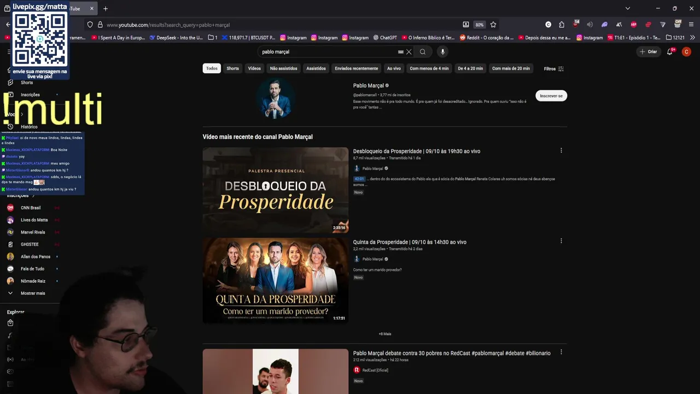The height and width of the screenshot is (394, 700).
Task: Open CNN Brasil subscription
Action: 31,208
